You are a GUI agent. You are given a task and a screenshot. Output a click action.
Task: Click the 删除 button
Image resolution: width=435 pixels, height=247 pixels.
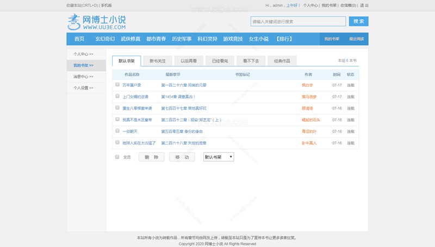pyautogui.click(x=152, y=157)
